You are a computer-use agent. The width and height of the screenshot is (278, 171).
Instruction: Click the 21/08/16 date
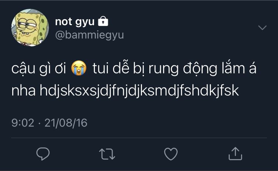coord(66,123)
